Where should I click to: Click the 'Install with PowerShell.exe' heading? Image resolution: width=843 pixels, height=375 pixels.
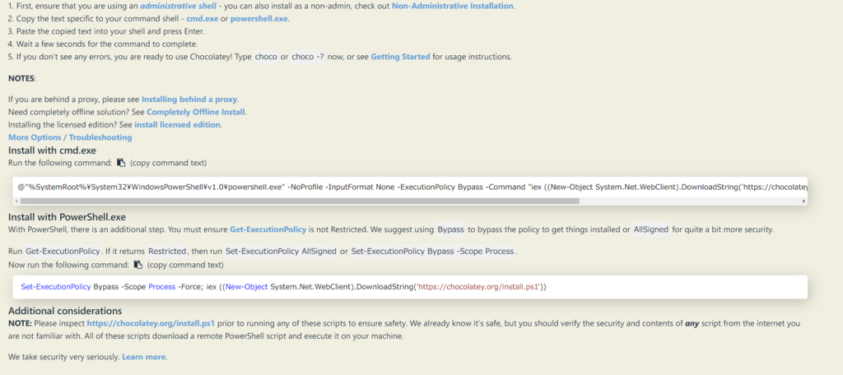67,217
